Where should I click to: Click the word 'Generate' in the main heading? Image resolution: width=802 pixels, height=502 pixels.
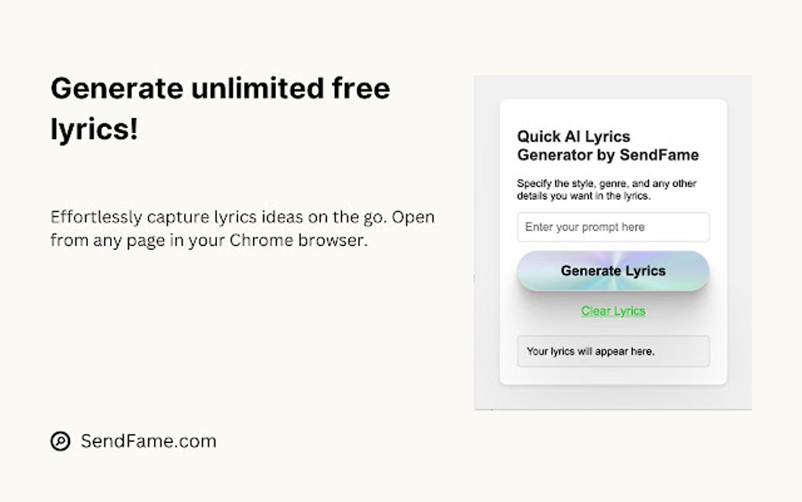117,88
